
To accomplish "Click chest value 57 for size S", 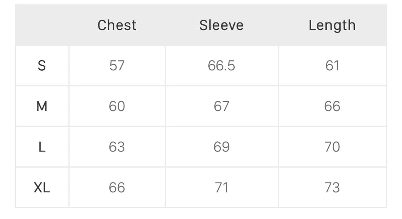I will (117, 66).
